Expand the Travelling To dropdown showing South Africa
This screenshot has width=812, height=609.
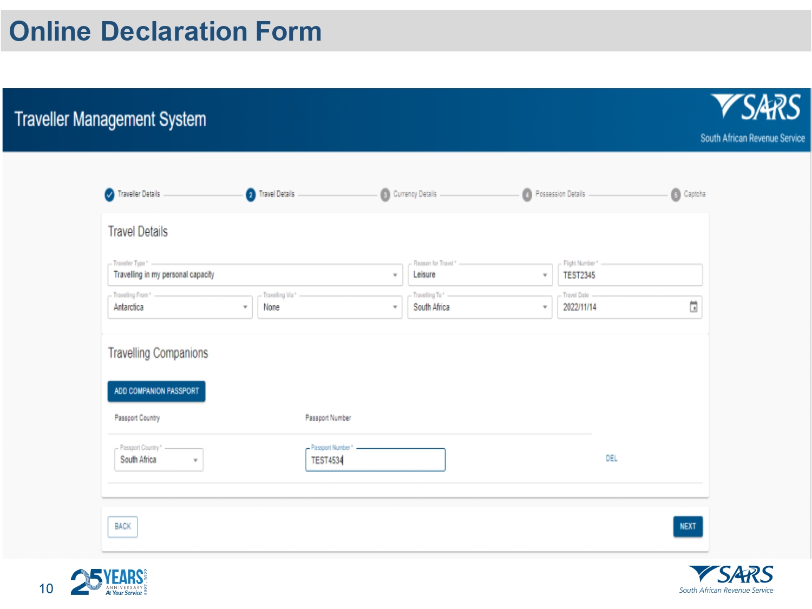pyautogui.click(x=480, y=307)
